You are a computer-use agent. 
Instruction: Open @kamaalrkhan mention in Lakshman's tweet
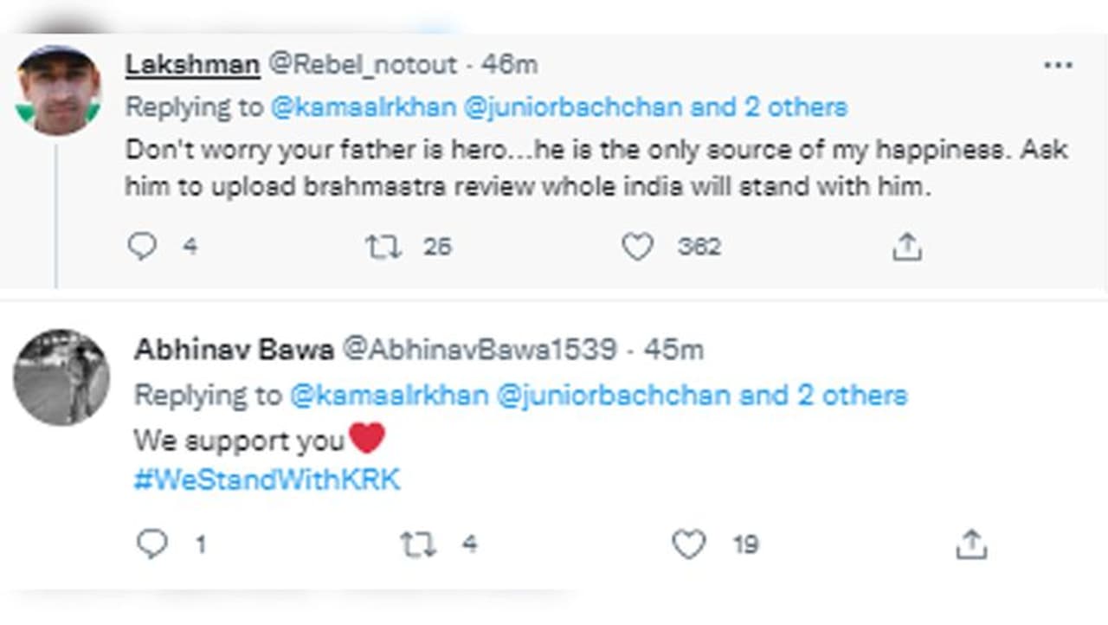tap(363, 107)
